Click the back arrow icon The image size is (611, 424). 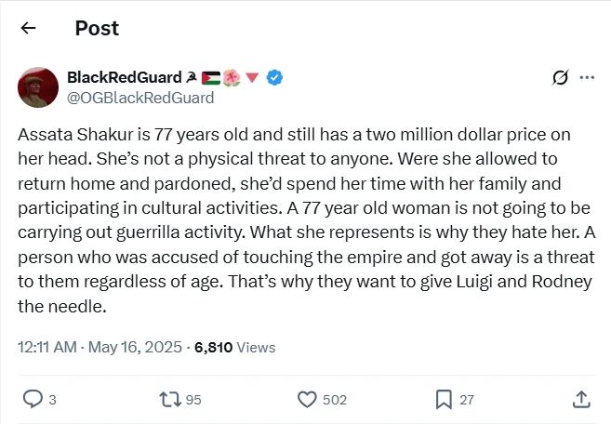(28, 28)
